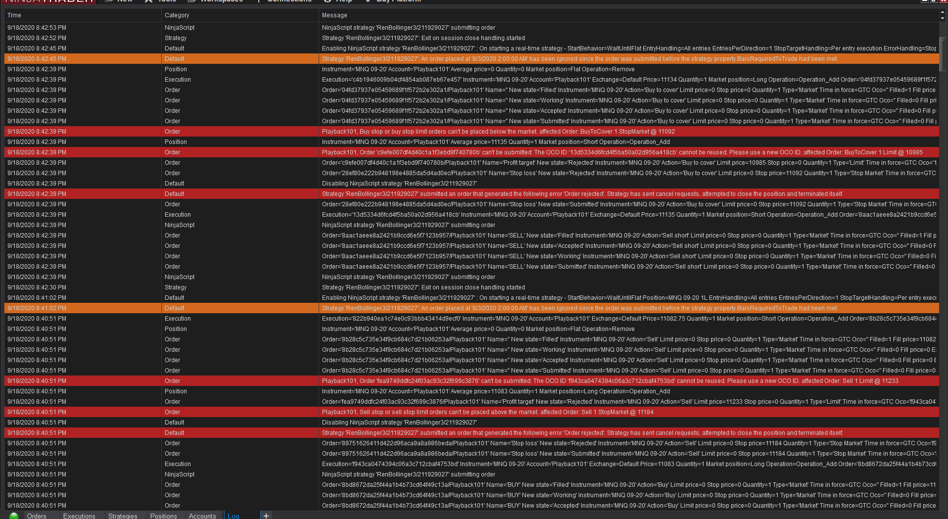Image resolution: width=948 pixels, height=519 pixels.
Task: Select red OCO ID 'f943ca0474394c06a3c7' error row
Action: click(x=472, y=381)
